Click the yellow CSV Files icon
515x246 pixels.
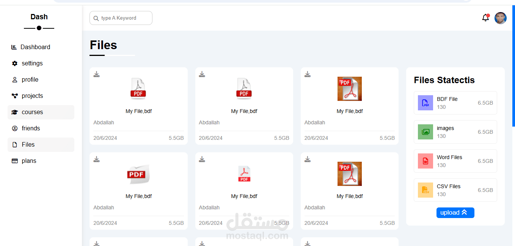[x=426, y=190]
